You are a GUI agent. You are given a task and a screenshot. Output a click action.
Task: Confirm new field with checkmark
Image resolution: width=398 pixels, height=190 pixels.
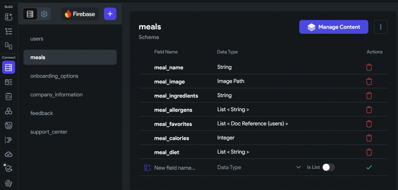point(369,167)
